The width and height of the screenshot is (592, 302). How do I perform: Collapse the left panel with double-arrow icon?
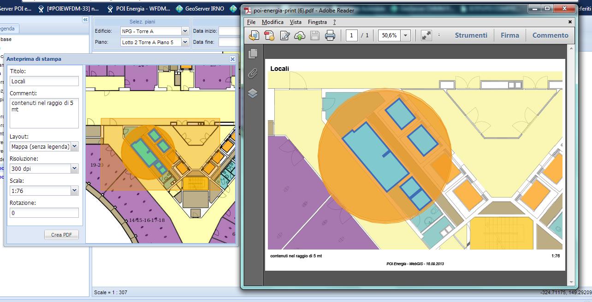[85, 20]
